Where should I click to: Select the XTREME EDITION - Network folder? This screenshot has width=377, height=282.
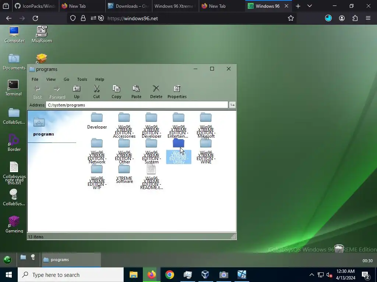coord(97,151)
